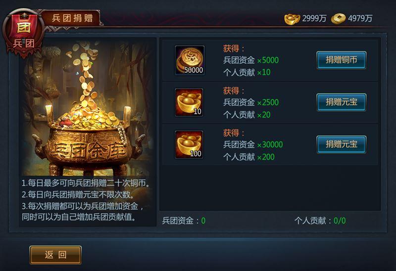
Task: Click the donation rules text below cauldron
Action: [86, 200]
